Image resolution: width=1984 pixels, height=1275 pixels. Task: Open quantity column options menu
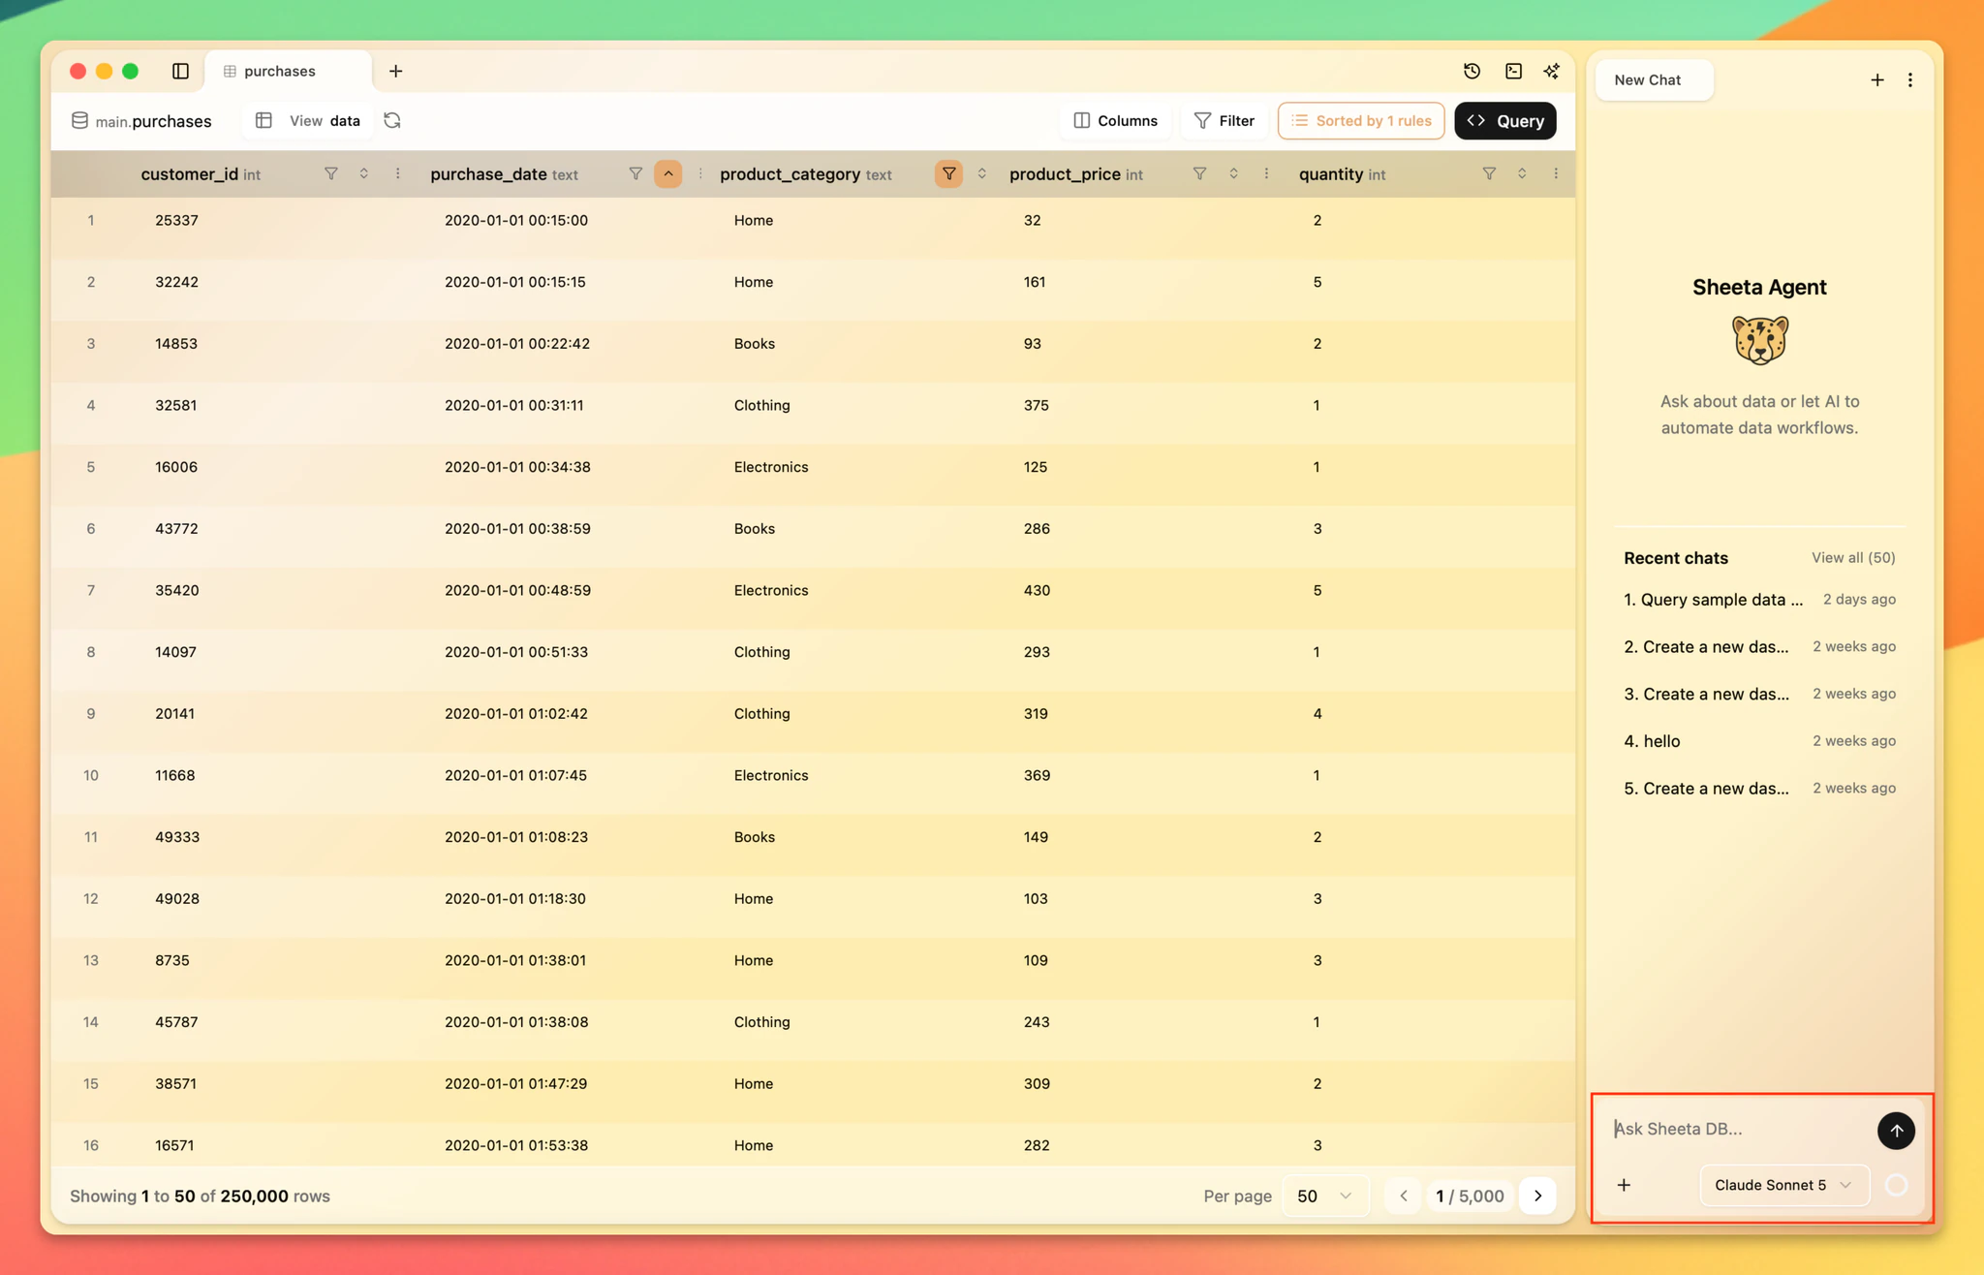[x=1556, y=173]
